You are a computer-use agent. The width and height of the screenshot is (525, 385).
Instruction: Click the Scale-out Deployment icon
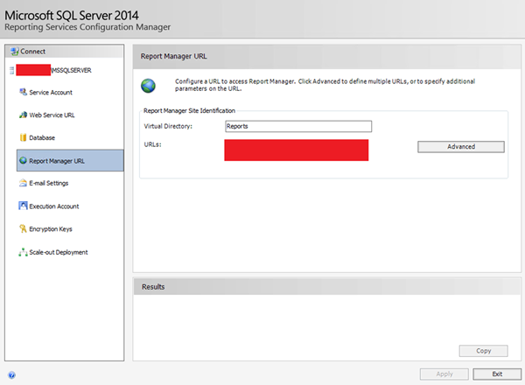click(22, 252)
